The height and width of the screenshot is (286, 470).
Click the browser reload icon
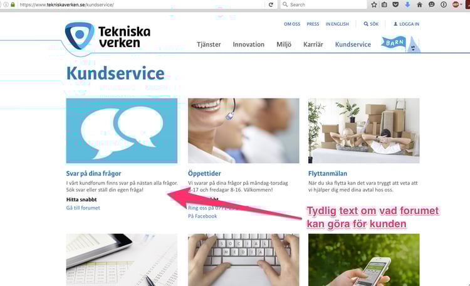pos(271,4)
